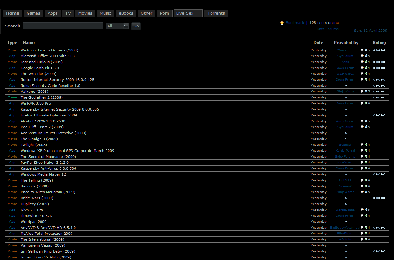Viewport: 394px width, 260px height.
Task: Click the five-dot rating for Winter of Frozen Dreams
Action: 379,50
